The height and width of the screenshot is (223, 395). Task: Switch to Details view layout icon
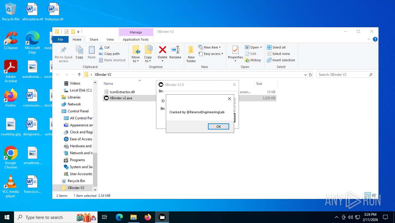368,196
